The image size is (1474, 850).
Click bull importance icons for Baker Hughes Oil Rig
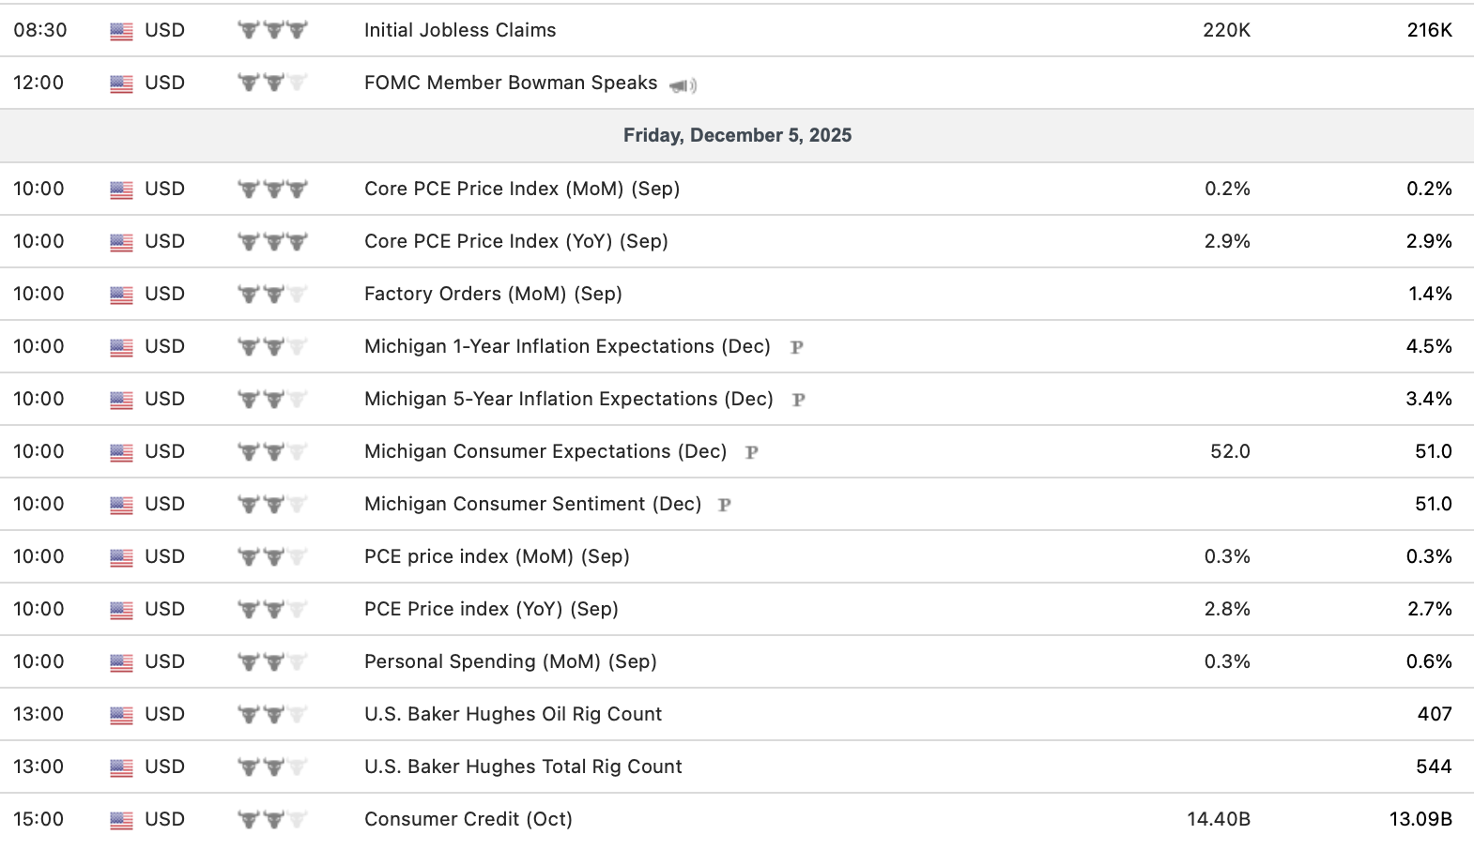click(272, 714)
